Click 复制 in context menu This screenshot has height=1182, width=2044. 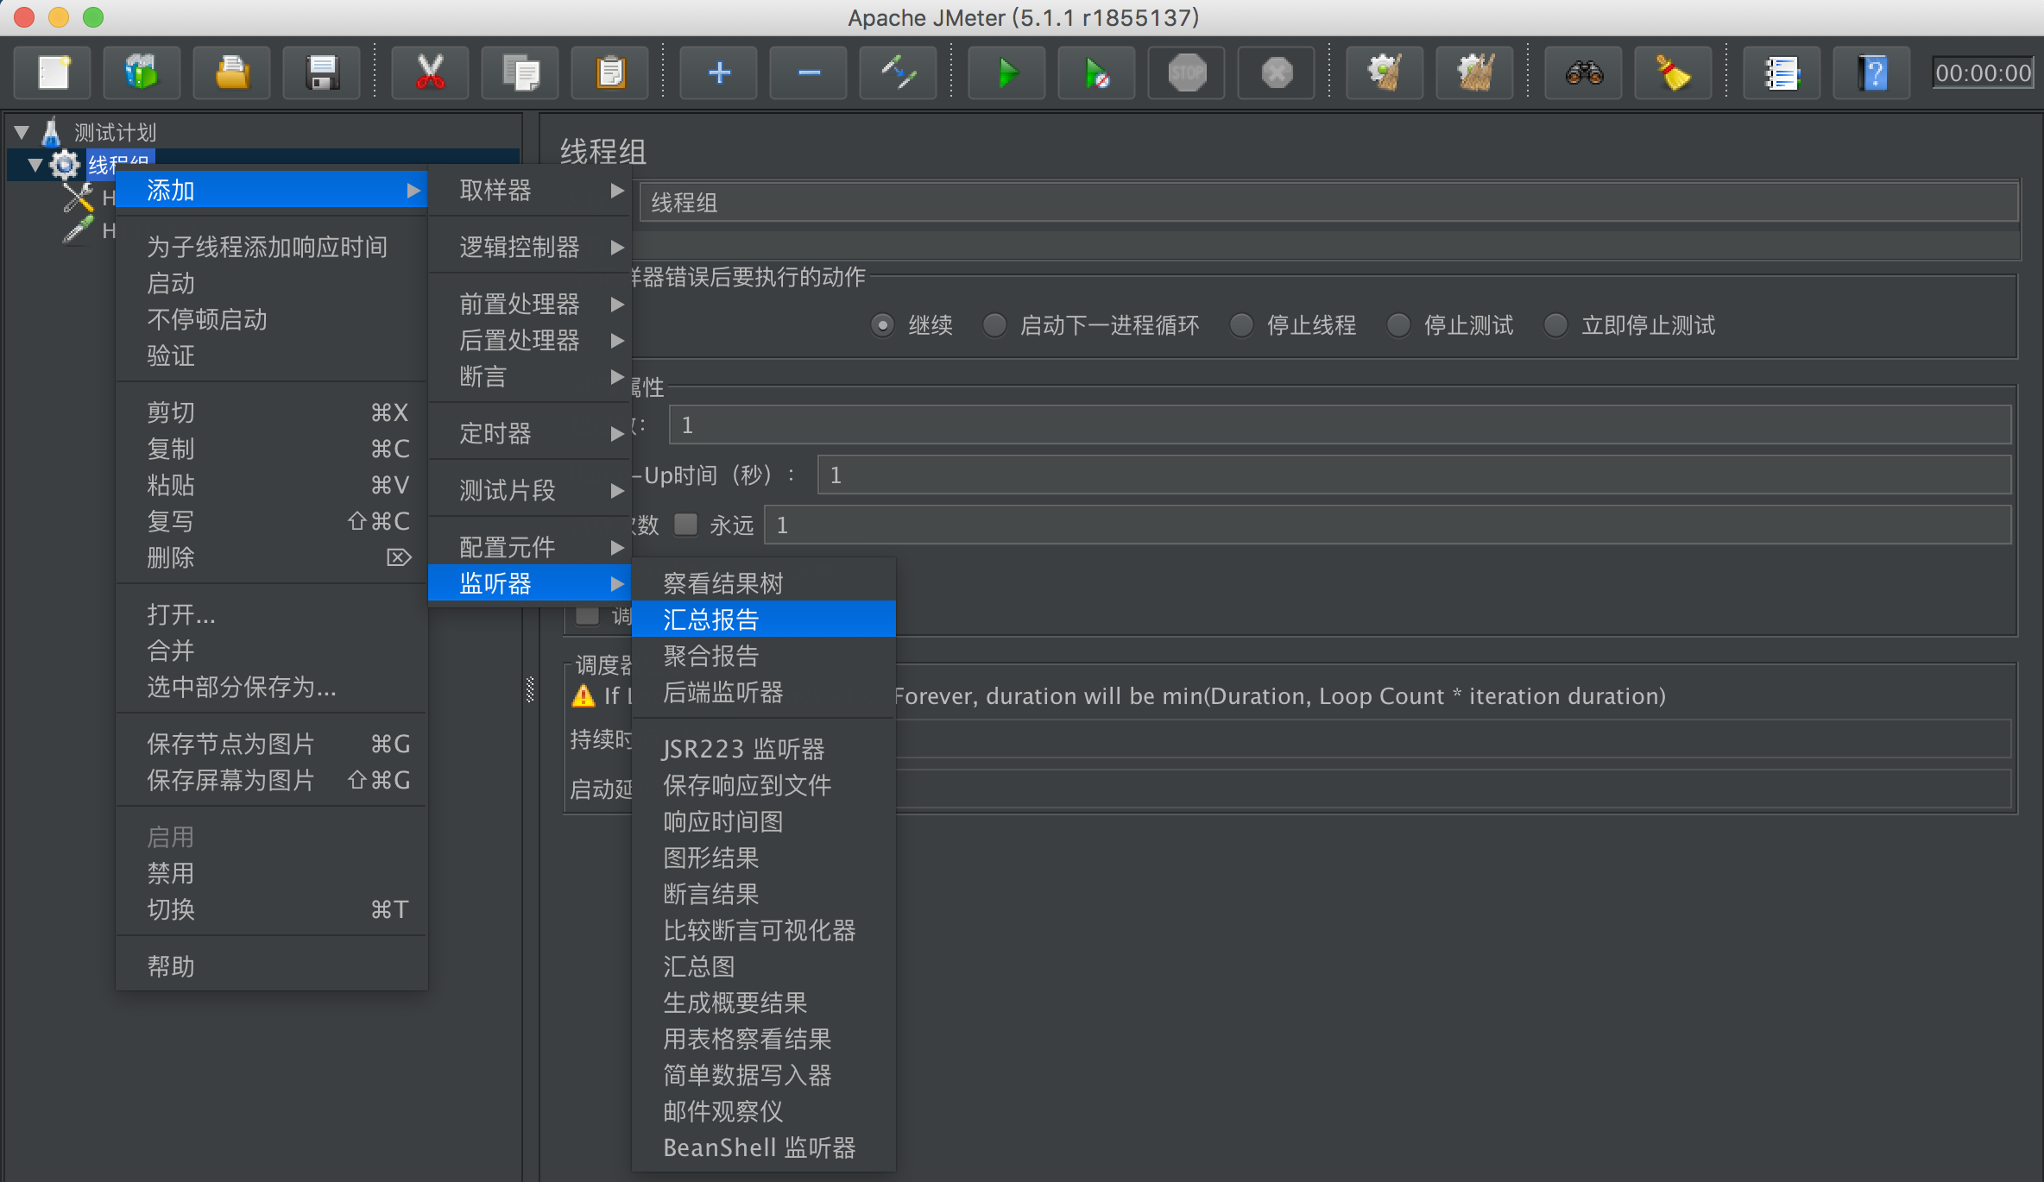pyautogui.click(x=272, y=449)
